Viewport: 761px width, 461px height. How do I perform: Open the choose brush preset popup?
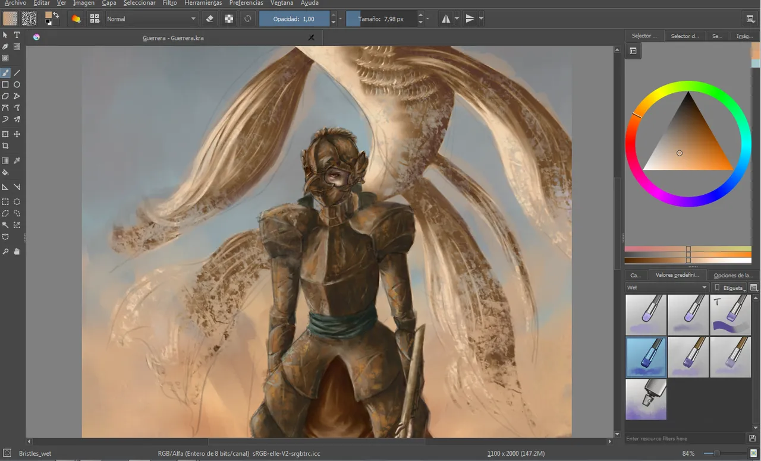click(95, 19)
